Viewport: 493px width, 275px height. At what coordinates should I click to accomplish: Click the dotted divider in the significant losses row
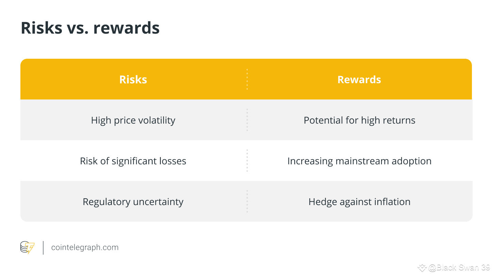pyautogui.click(x=247, y=161)
